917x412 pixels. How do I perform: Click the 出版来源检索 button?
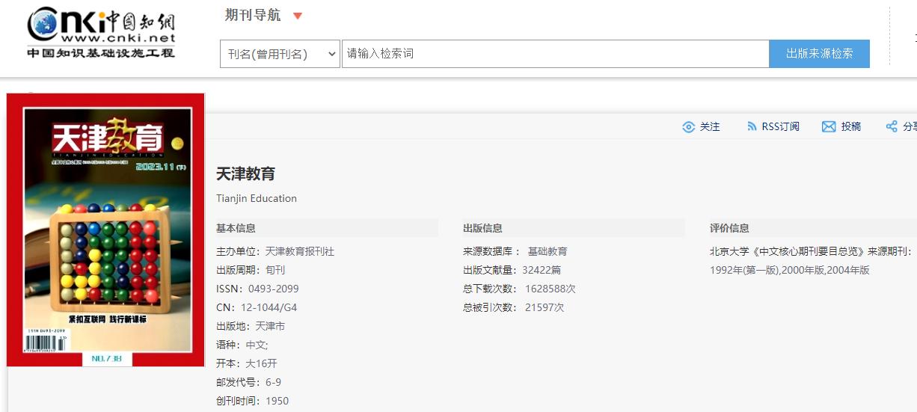(819, 54)
